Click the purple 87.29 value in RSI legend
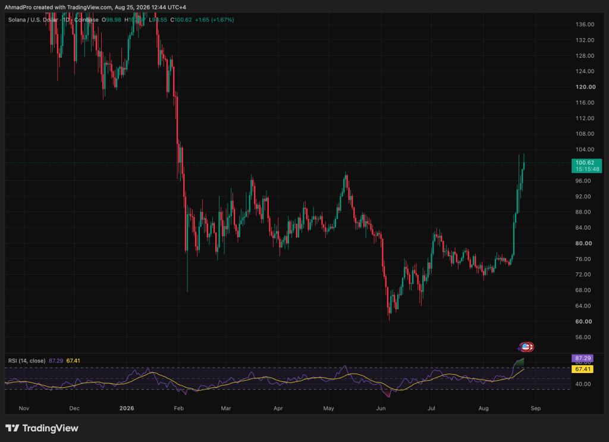The image size is (609, 442). 56,361
